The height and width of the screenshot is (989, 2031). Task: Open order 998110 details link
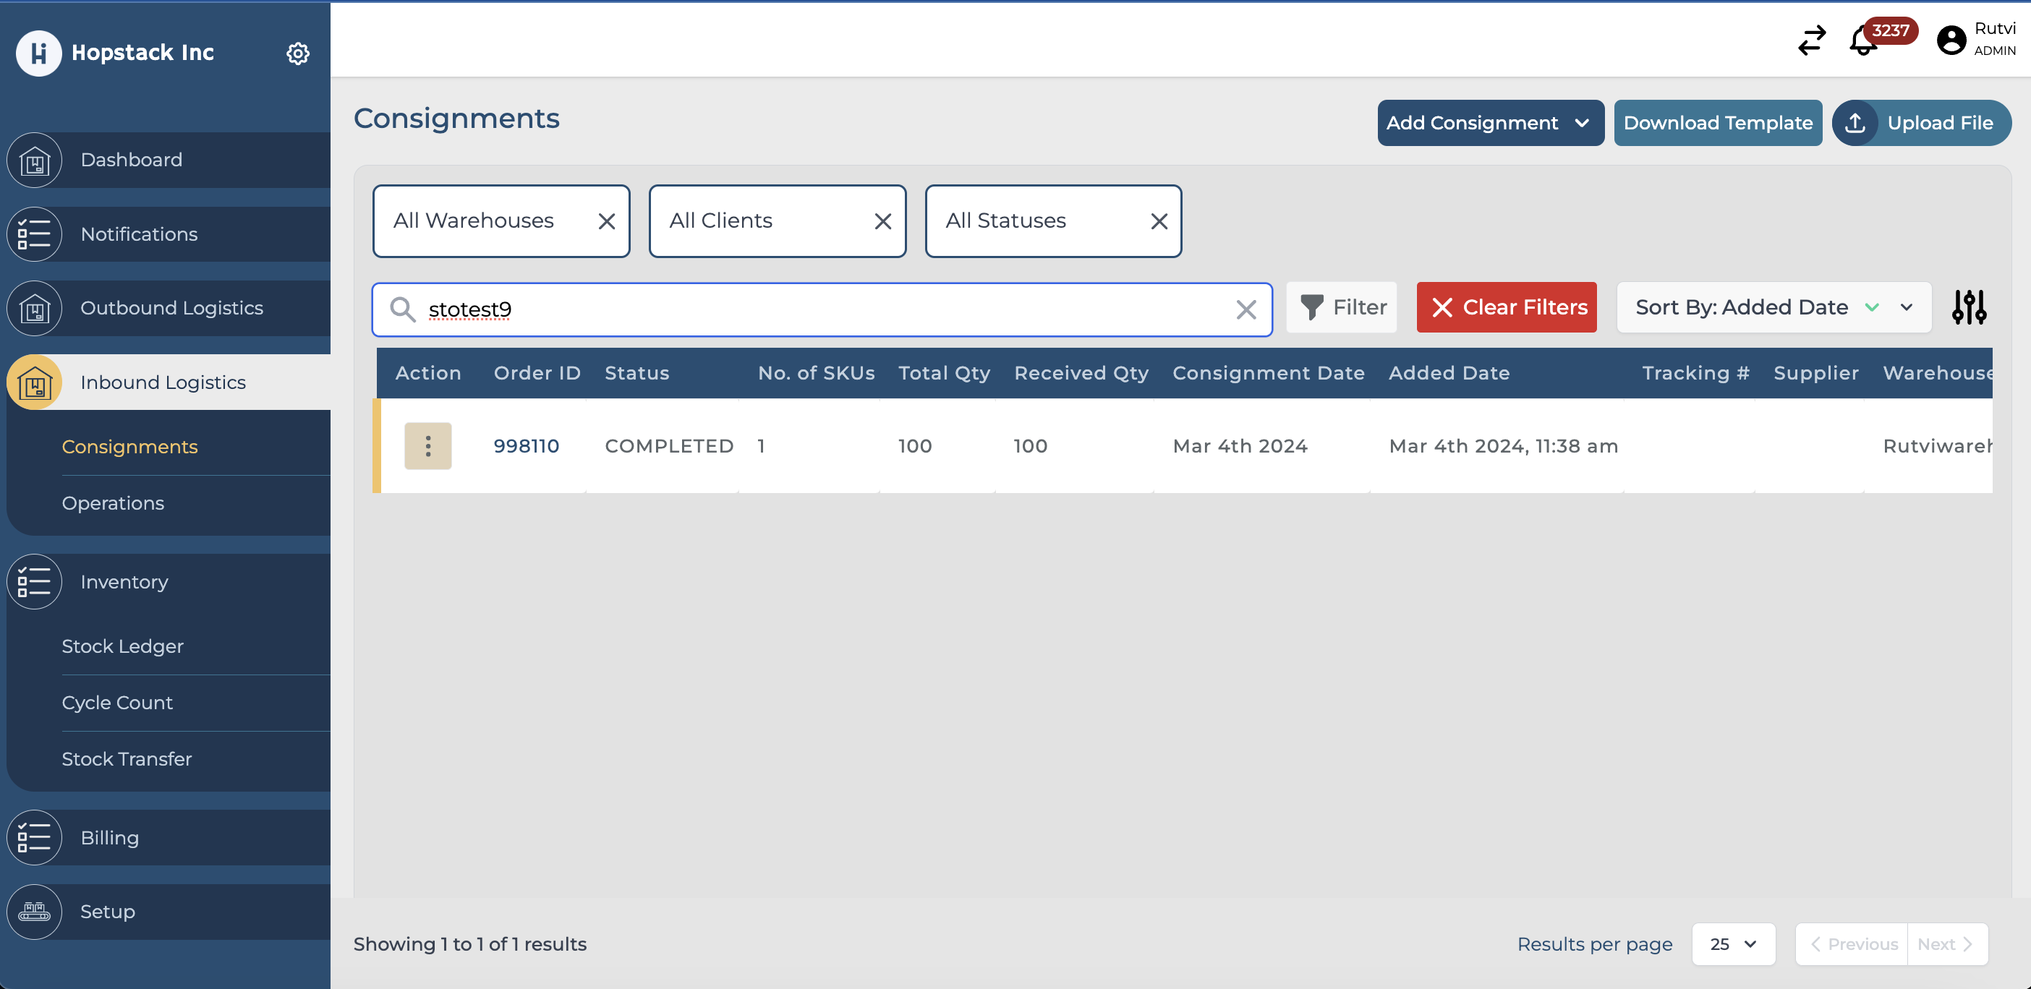pyautogui.click(x=526, y=445)
